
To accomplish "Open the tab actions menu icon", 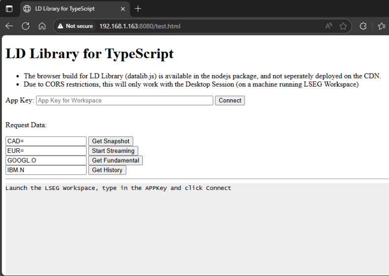I will (x=9, y=9).
